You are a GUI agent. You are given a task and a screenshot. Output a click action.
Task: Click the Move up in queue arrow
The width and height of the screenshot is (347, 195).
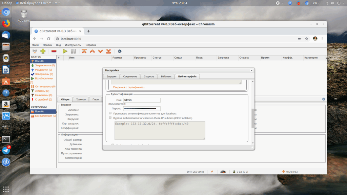[x=92, y=51]
